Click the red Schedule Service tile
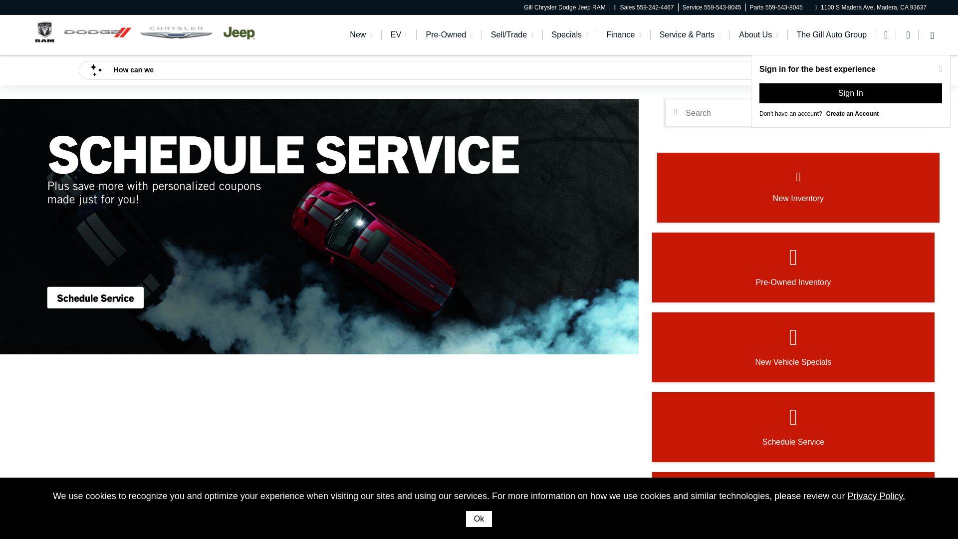 pyautogui.click(x=793, y=427)
